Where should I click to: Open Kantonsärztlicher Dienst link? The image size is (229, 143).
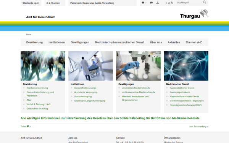pyautogui.click(x=182, y=88)
